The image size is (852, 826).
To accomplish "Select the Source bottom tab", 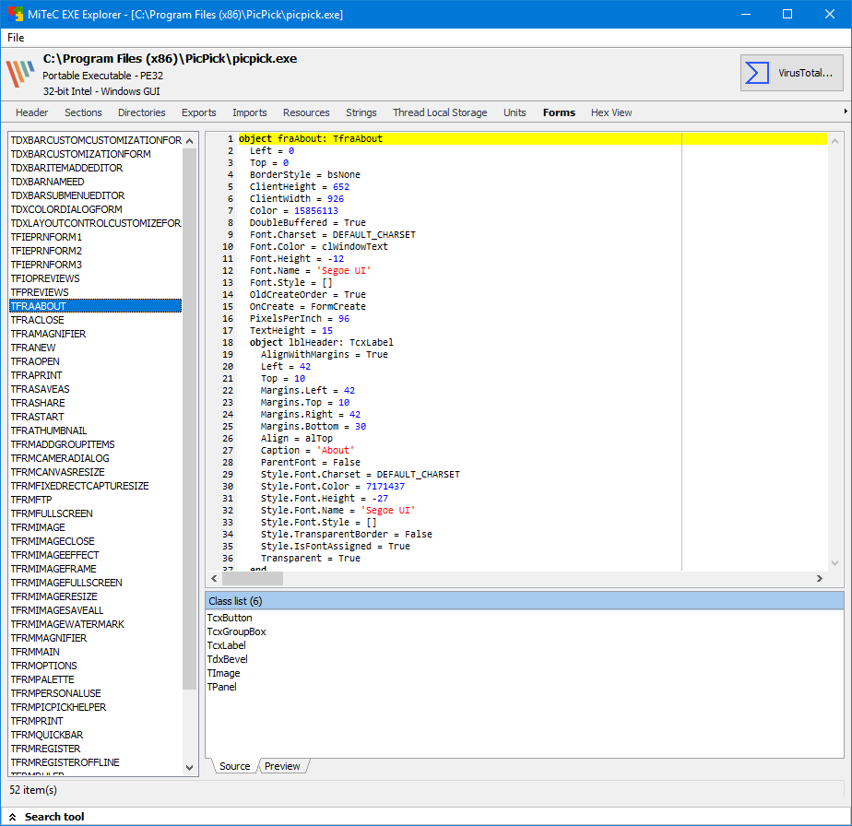I will (x=235, y=766).
